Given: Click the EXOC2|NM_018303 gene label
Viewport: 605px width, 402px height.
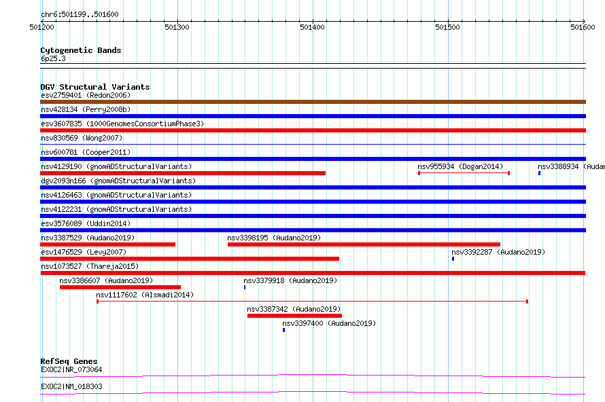Looking at the screenshot, I should tap(71, 386).
